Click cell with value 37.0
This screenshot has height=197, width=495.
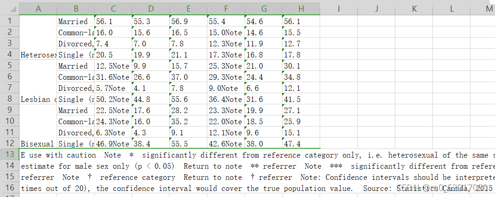[x=188, y=76]
